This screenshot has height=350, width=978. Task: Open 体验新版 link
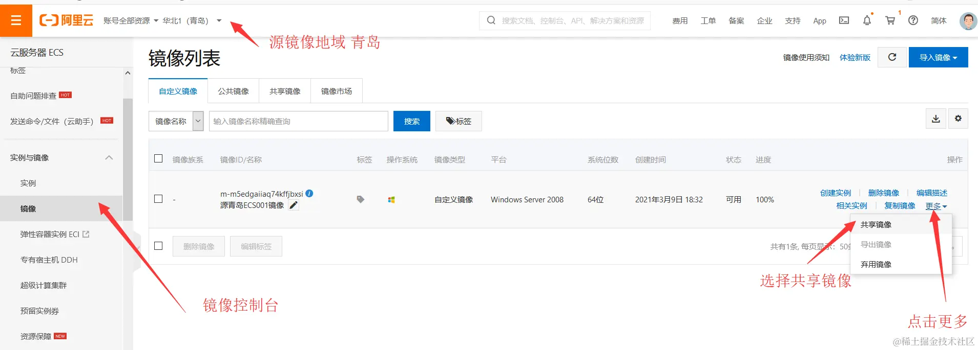855,57
